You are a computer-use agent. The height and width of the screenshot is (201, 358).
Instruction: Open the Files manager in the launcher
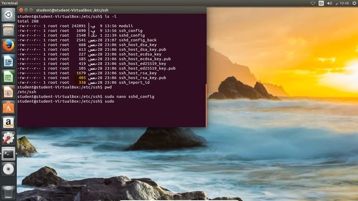(8, 30)
